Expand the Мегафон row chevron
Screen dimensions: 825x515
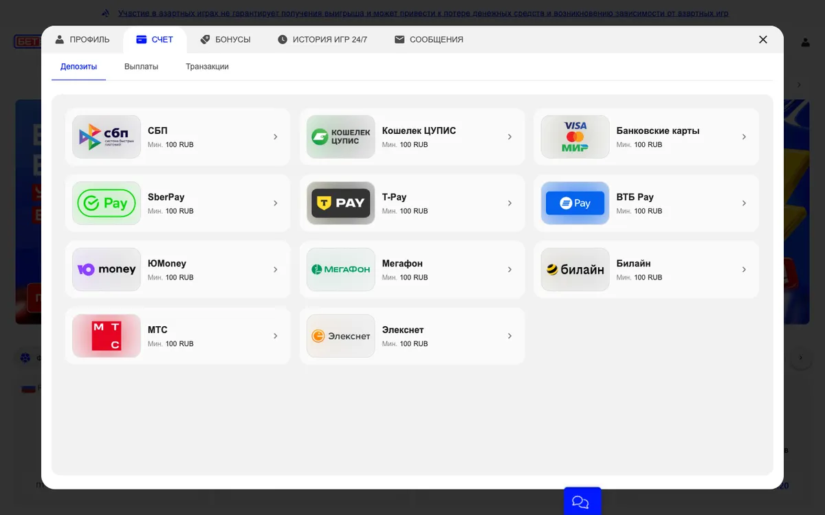[x=510, y=269]
